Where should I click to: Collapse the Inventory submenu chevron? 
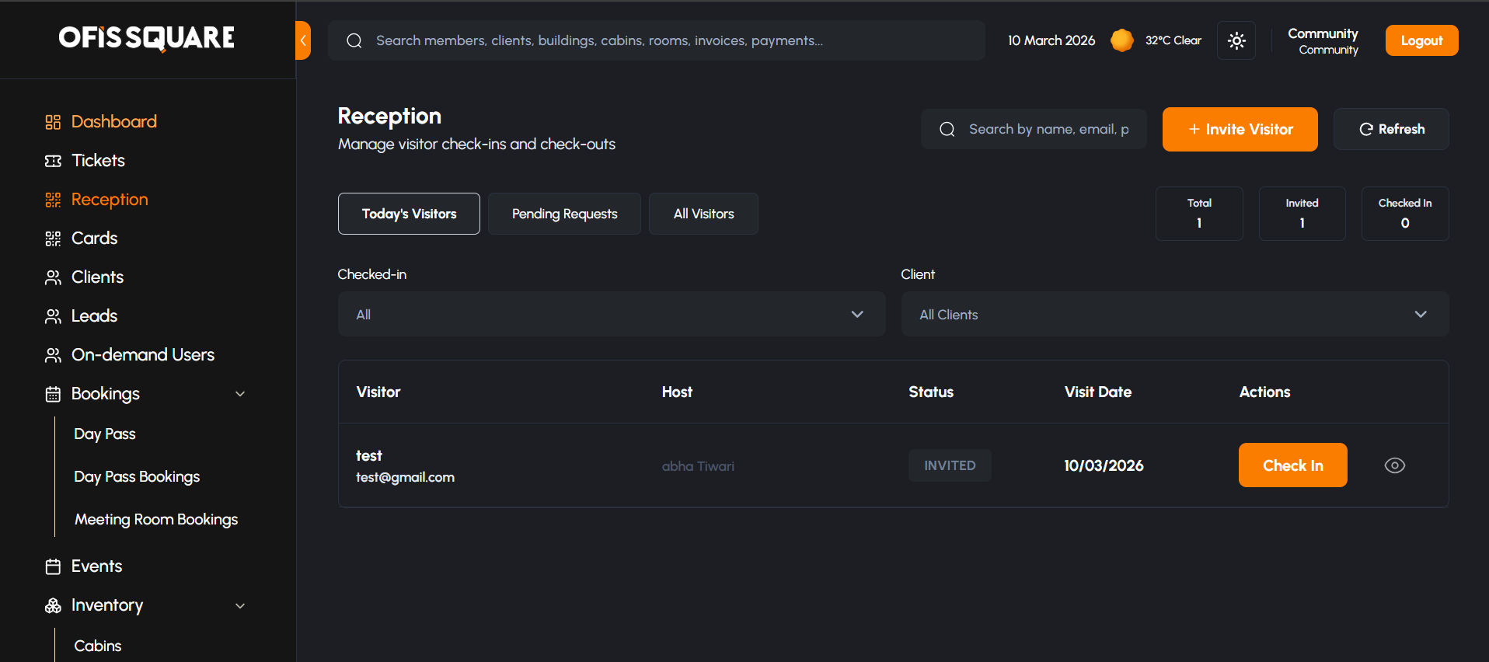tap(240, 606)
